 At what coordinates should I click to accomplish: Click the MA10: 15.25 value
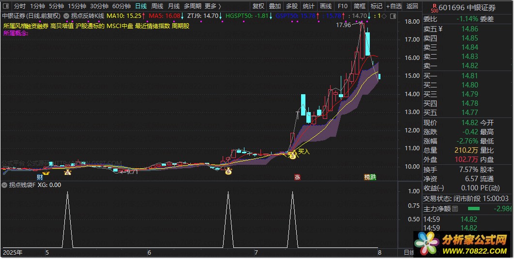tap(124, 16)
